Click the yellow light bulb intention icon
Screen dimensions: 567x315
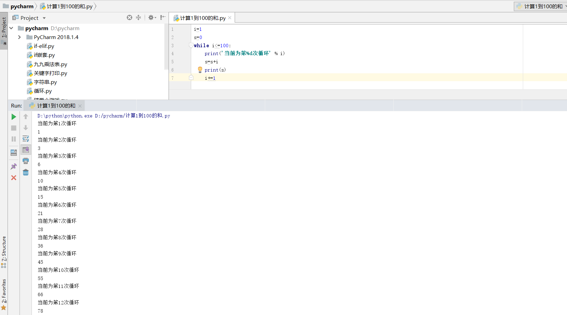coord(200,70)
